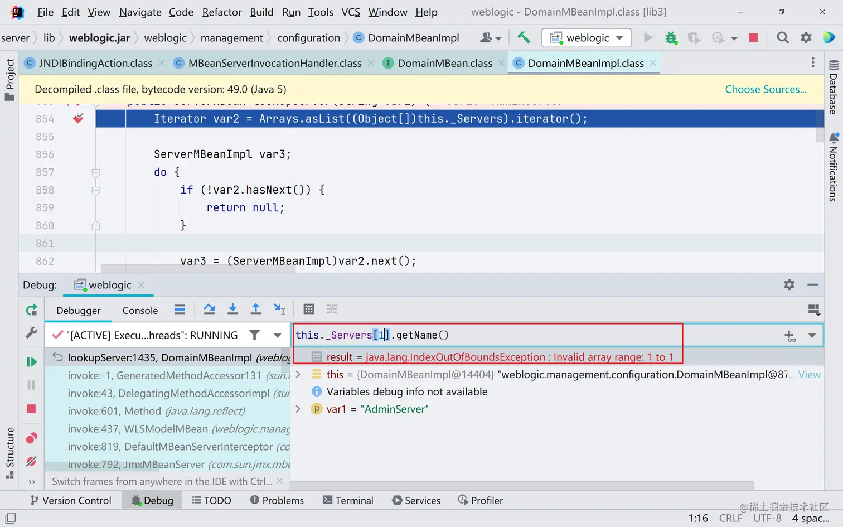The height and width of the screenshot is (527, 843).
Task: Open Profiler tool window
Action: pyautogui.click(x=480, y=500)
